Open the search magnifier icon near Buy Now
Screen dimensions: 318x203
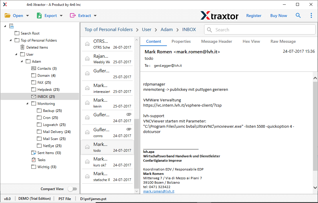pyautogui.click(x=298, y=15)
